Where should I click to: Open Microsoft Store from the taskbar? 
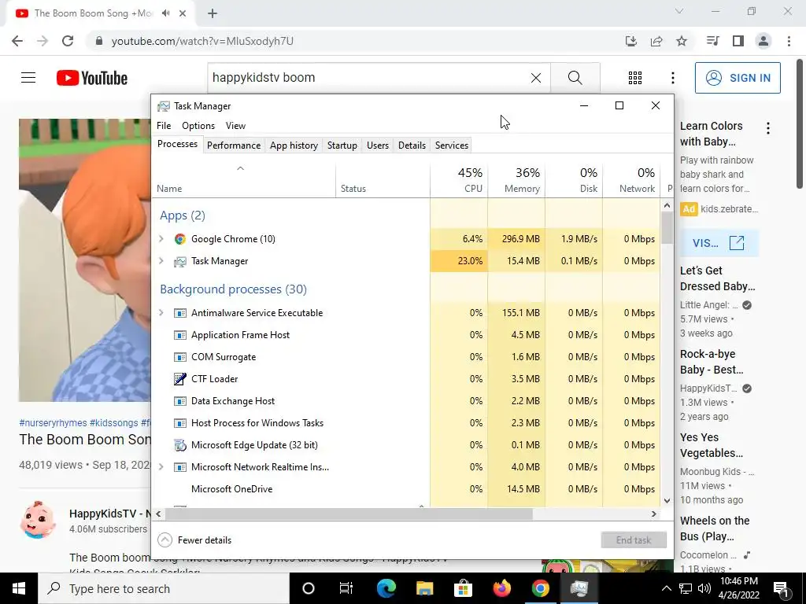pos(463,588)
